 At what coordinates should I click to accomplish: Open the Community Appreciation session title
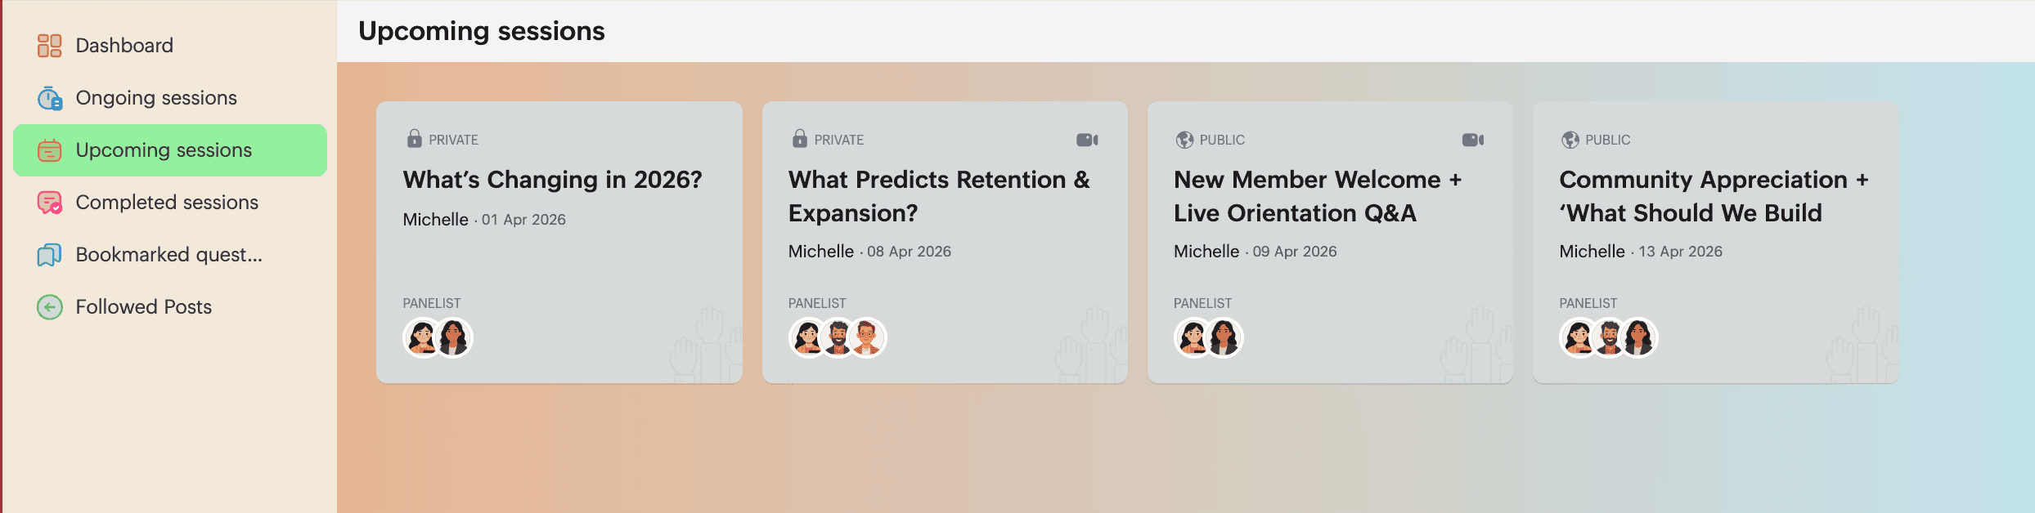(x=1714, y=196)
